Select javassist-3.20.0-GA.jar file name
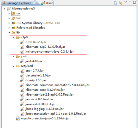Screen dimensions: 138x128 pos(41,104)
